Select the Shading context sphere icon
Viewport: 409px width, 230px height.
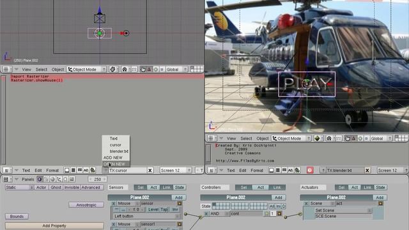[x=52, y=179]
